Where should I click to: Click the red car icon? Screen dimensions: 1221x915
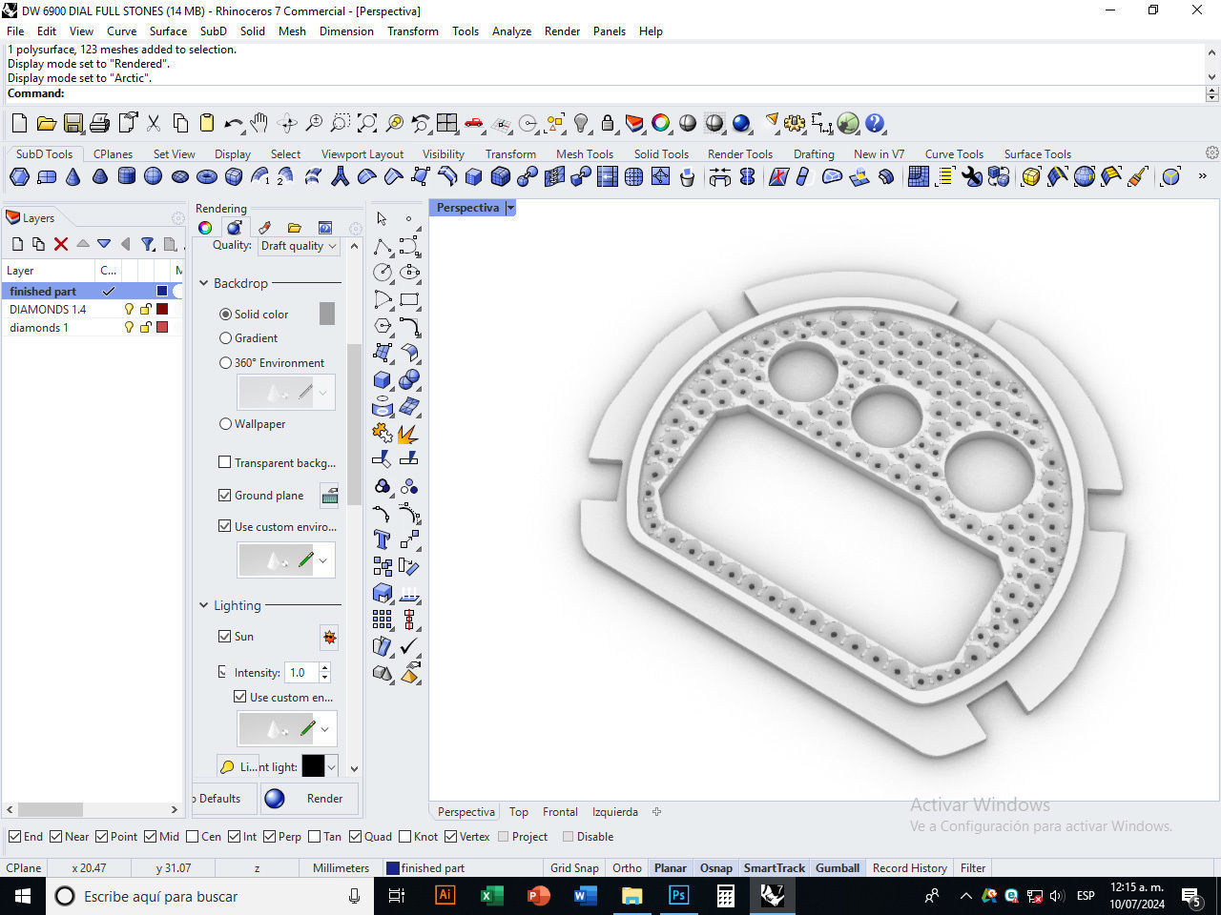pyautogui.click(x=474, y=123)
